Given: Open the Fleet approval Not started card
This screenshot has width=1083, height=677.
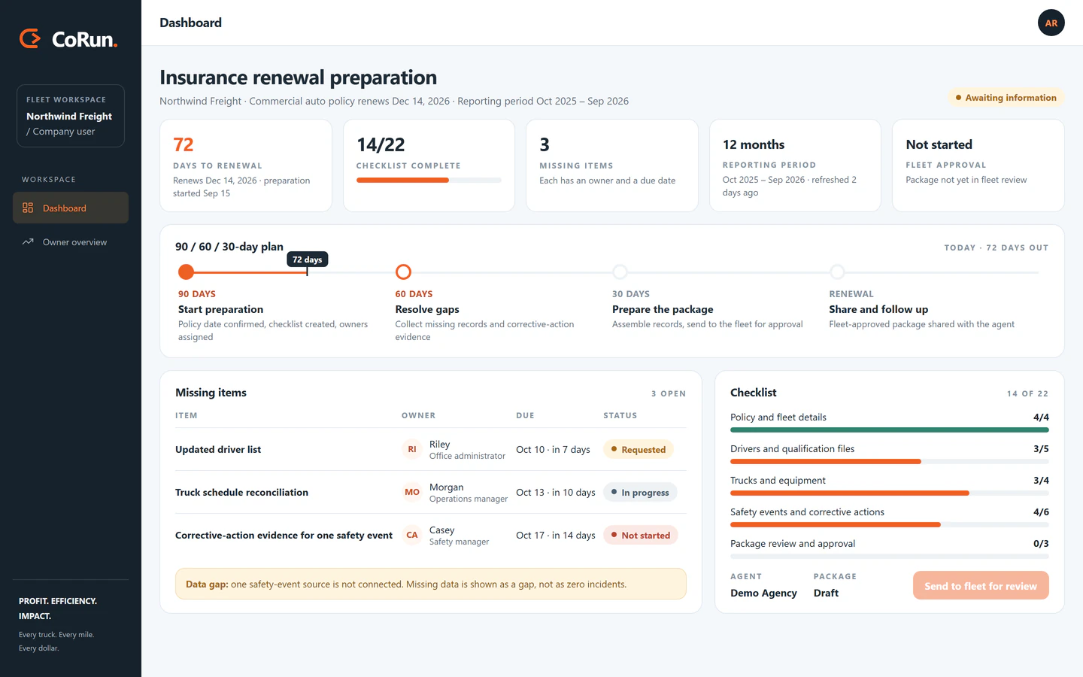Looking at the screenshot, I should click(978, 165).
